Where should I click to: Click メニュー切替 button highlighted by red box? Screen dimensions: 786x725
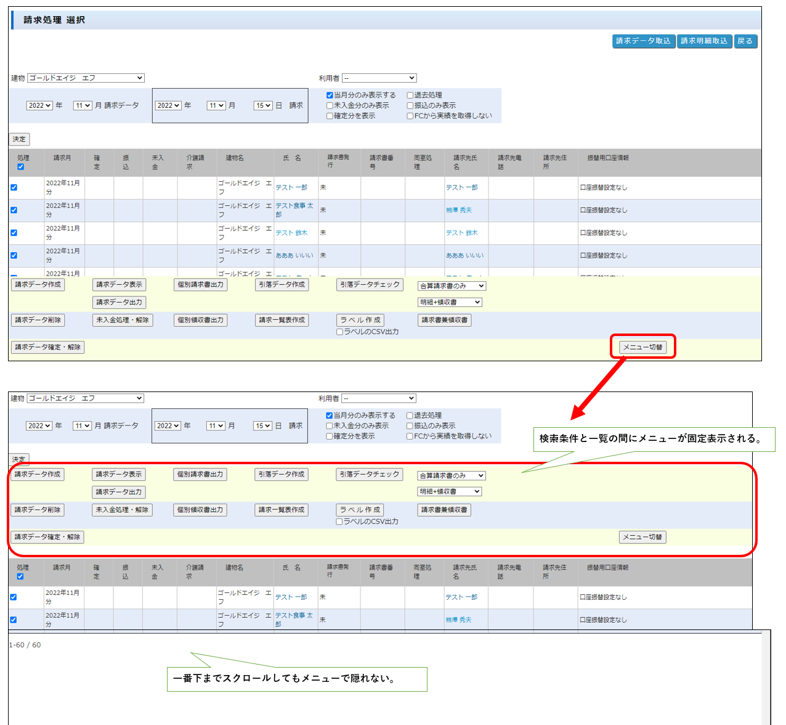pyautogui.click(x=642, y=347)
